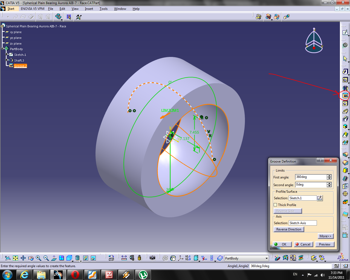Screen dimensions: 350x280
Task: Select the Groove tool in right toolbar
Action: pyautogui.click(x=345, y=96)
